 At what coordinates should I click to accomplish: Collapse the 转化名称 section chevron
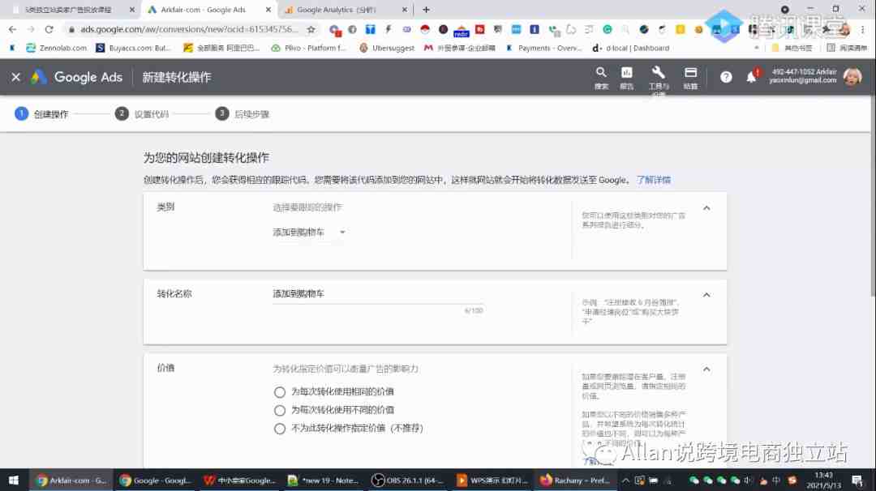click(706, 295)
